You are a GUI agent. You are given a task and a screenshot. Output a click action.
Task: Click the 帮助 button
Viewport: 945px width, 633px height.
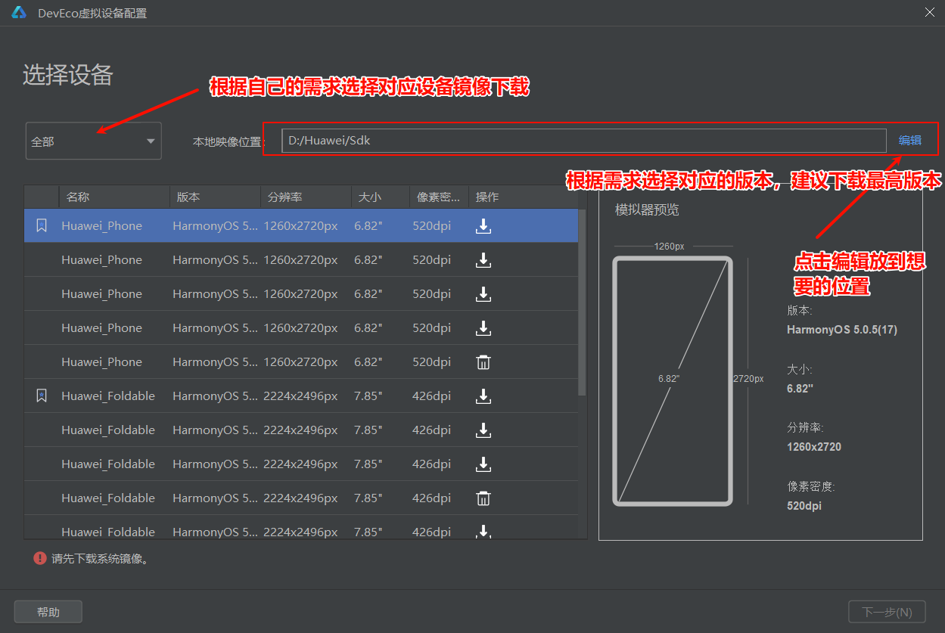[48, 611]
